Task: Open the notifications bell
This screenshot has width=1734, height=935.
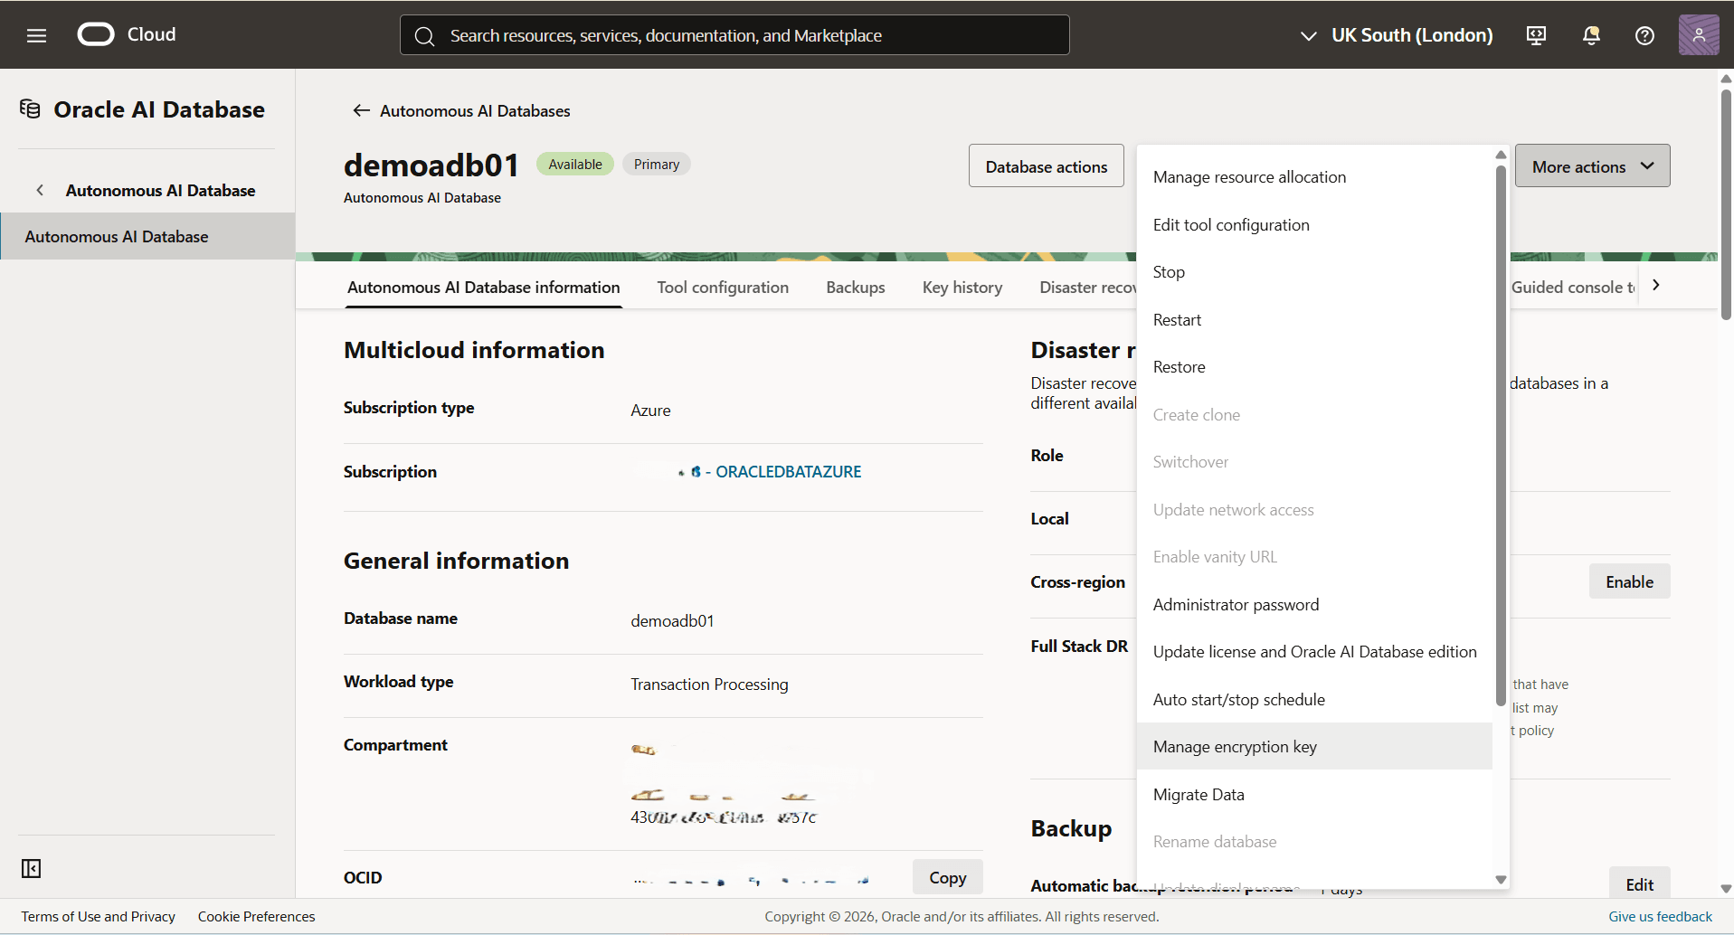Action: tap(1590, 35)
